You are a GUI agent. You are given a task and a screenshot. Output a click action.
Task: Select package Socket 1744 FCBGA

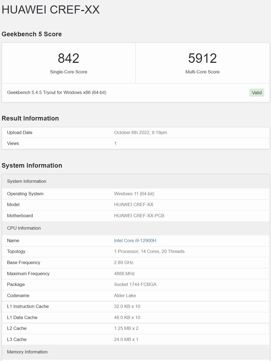point(135,284)
